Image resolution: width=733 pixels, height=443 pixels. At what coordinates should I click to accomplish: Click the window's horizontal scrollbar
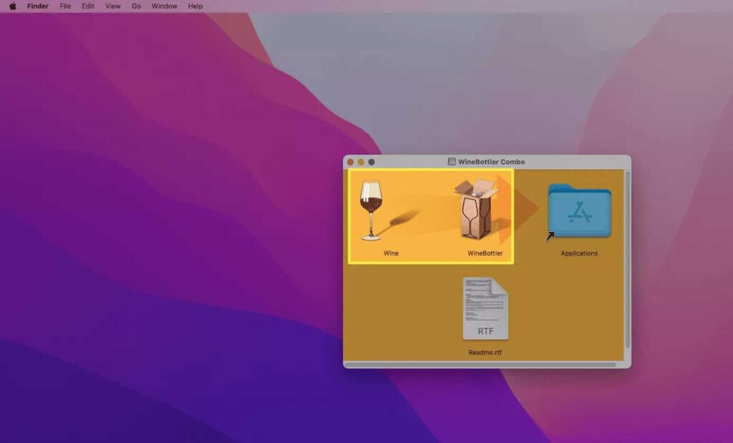[x=480, y=364]
